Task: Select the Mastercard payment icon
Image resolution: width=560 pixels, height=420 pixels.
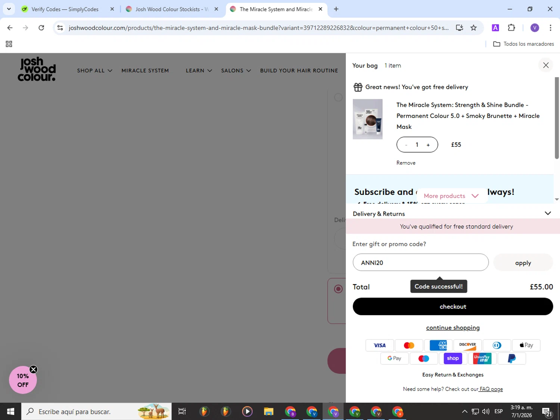Action: point(409,345)
